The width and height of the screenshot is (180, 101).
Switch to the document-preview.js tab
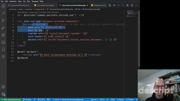(x=45, y=5)
